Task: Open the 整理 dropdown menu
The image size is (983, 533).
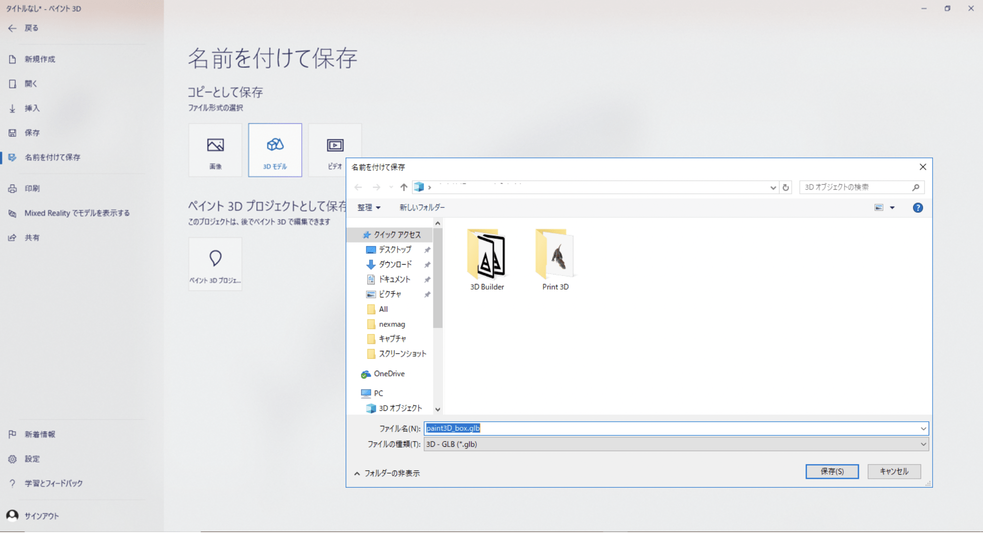Action: (369, 208)
